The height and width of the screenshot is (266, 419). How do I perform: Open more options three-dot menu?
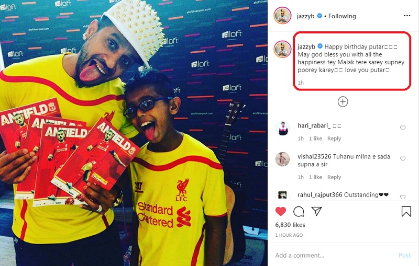pos(407,16)
